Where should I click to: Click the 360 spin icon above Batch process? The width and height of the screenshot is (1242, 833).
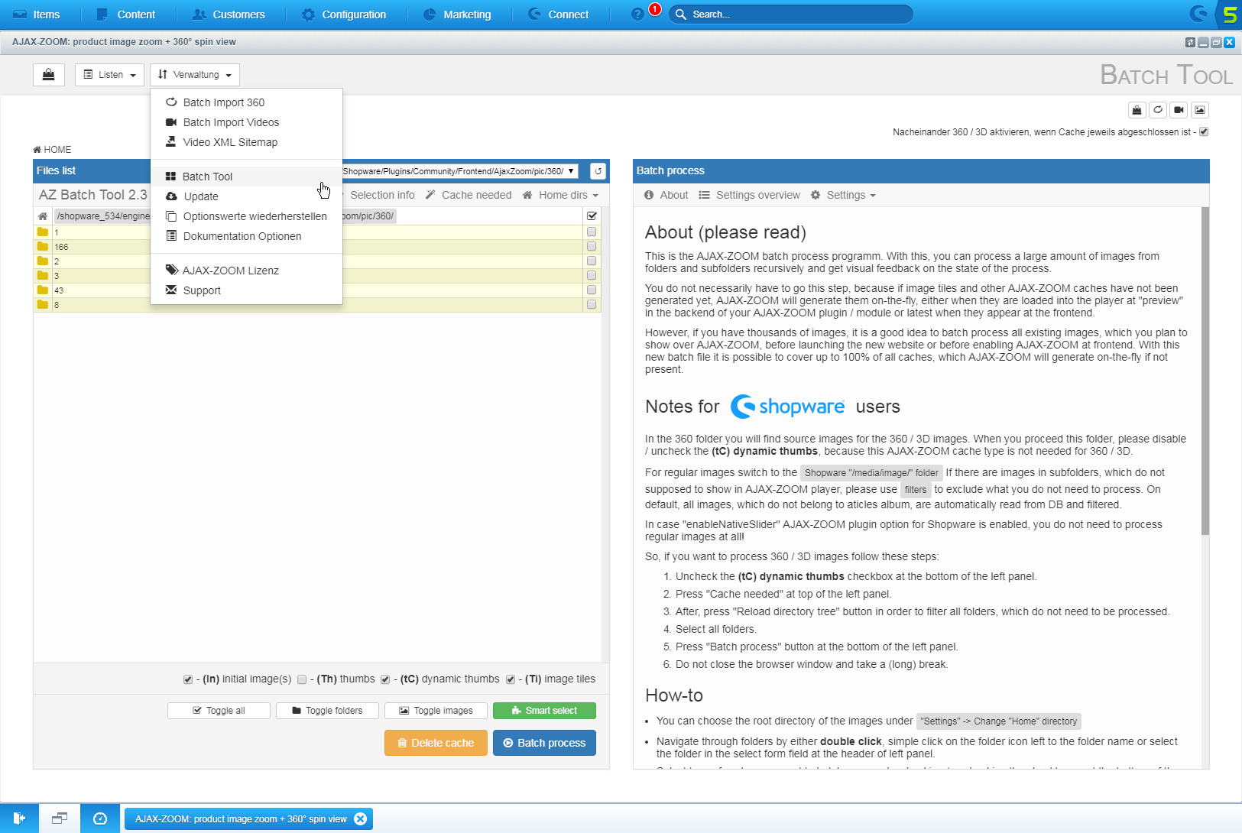(x=1158, y=110)
